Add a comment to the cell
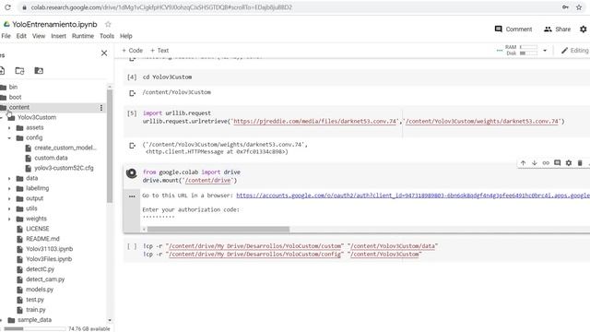Screen dimensions: 590x332 click(x=557, y=163)
